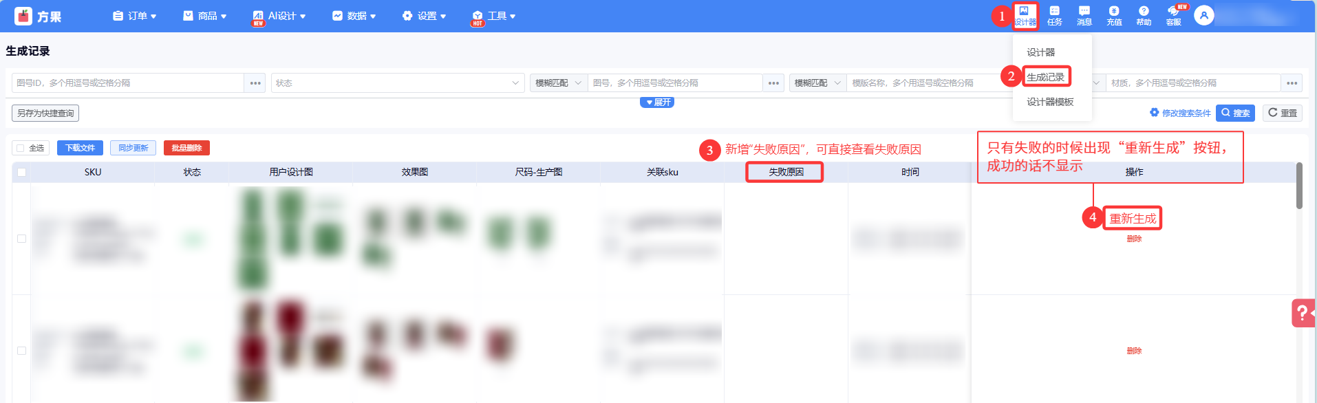Image resolution: width=1317 pixels, height=403 pixels.
Task: Click the ellipsis button after 材质 field
Action: (x=1292, y=83)
